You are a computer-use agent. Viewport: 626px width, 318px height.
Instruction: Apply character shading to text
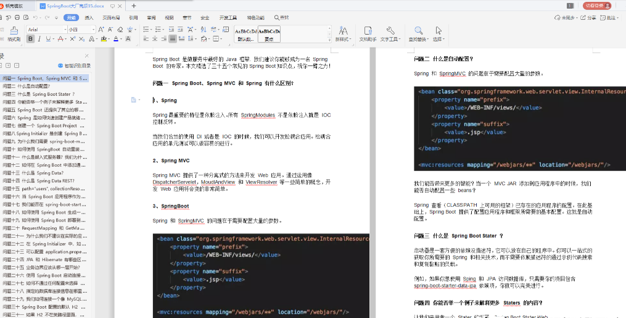(x=128, y=39)
